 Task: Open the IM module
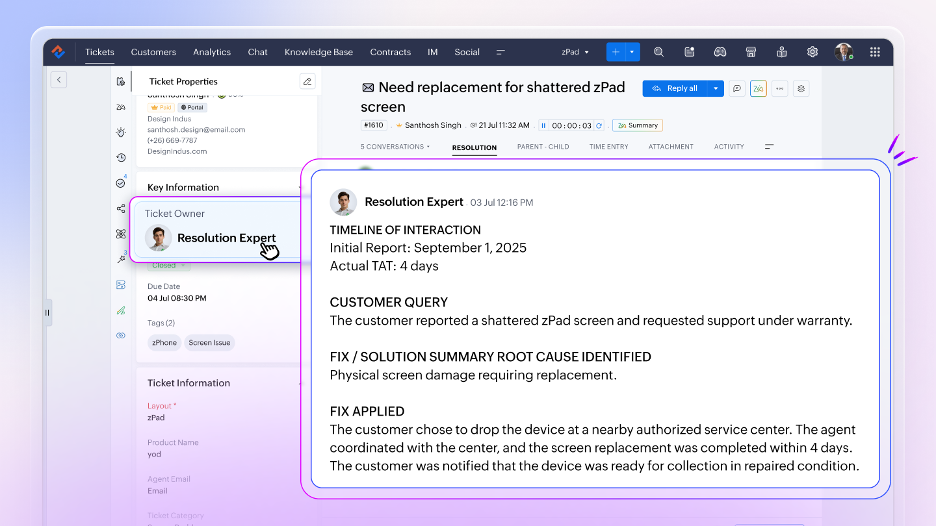433,52
